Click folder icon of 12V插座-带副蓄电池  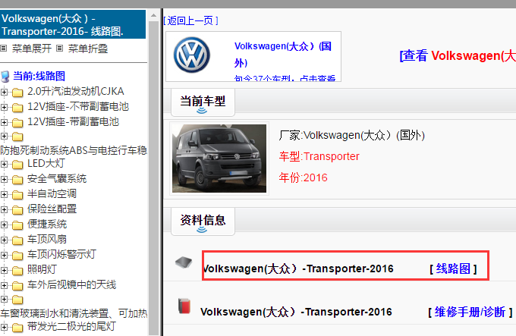[17, 123]
